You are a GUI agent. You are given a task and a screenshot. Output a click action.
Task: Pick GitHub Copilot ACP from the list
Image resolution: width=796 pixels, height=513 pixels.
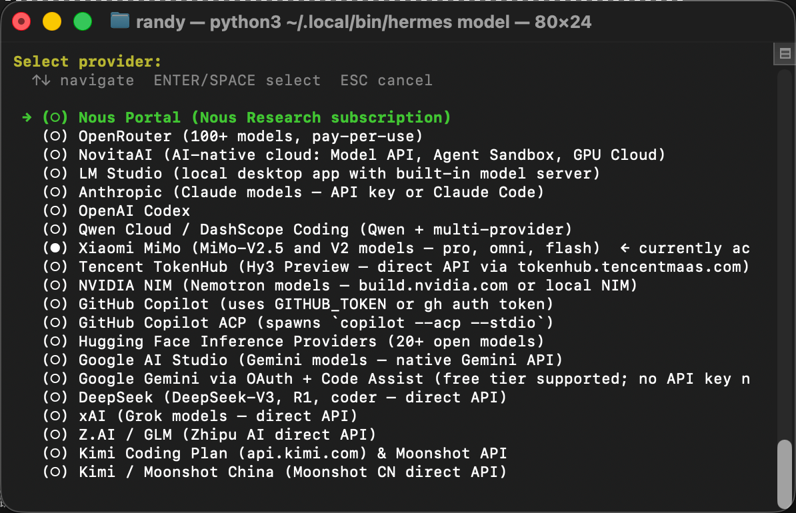[x=298, y=322]
